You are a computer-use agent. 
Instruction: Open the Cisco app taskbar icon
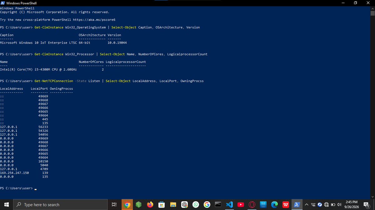click(263, 204)
